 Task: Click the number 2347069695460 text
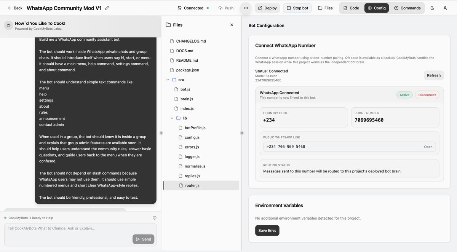(268, 80)
